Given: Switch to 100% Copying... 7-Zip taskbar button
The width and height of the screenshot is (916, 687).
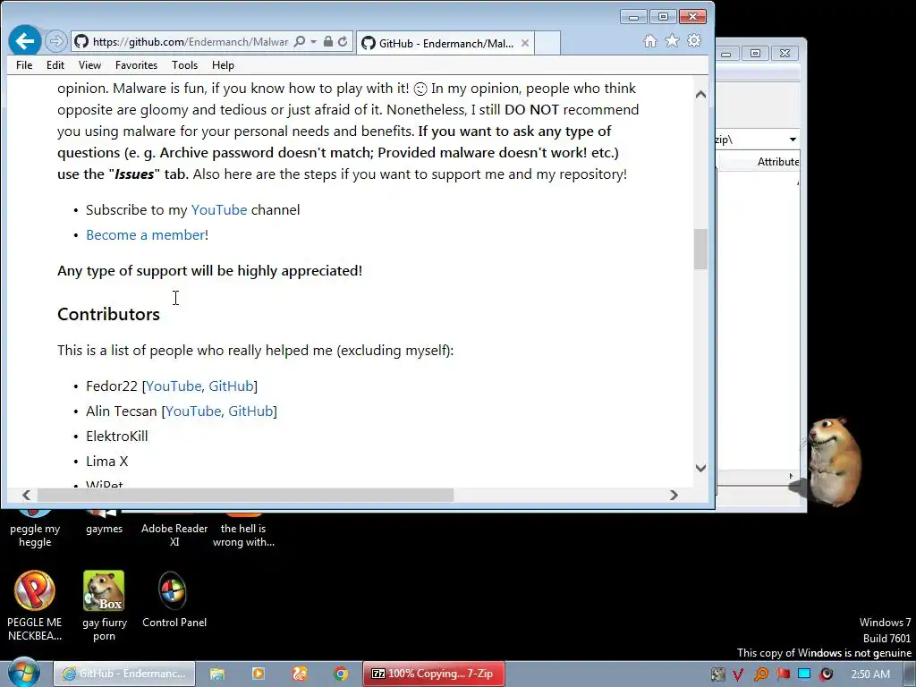Looking at the screenshot, I should click(433, 674).
